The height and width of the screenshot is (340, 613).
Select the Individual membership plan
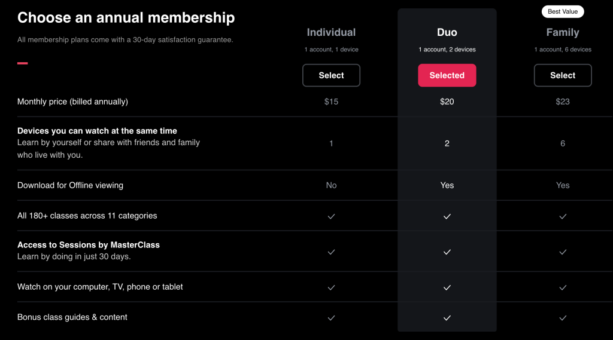[x=331, y=75]
